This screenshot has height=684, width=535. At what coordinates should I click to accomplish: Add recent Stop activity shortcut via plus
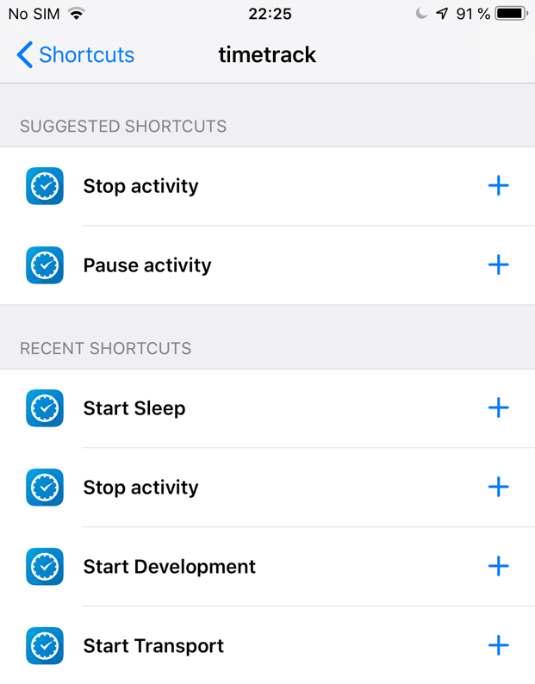tap(498, 487)
